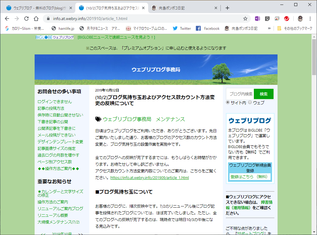
Task: Open その他のブックマーク folder
Action: coord(295,28)
